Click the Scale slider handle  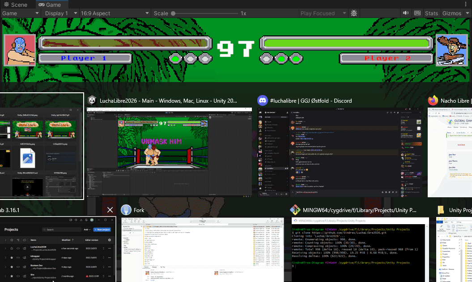pos(173,13)
